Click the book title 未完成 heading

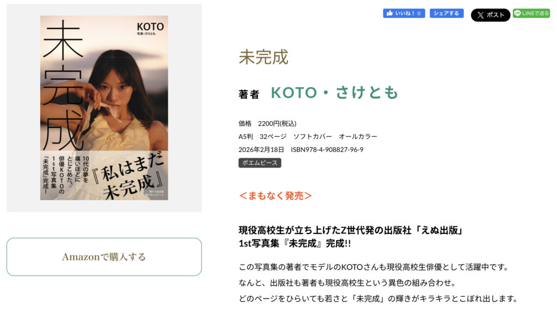263,57
